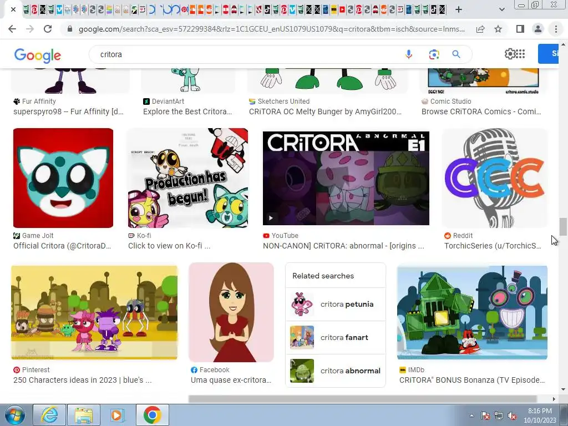Open the Google homepage logo
The image size is (568, 426).
[x=38, y=55]
